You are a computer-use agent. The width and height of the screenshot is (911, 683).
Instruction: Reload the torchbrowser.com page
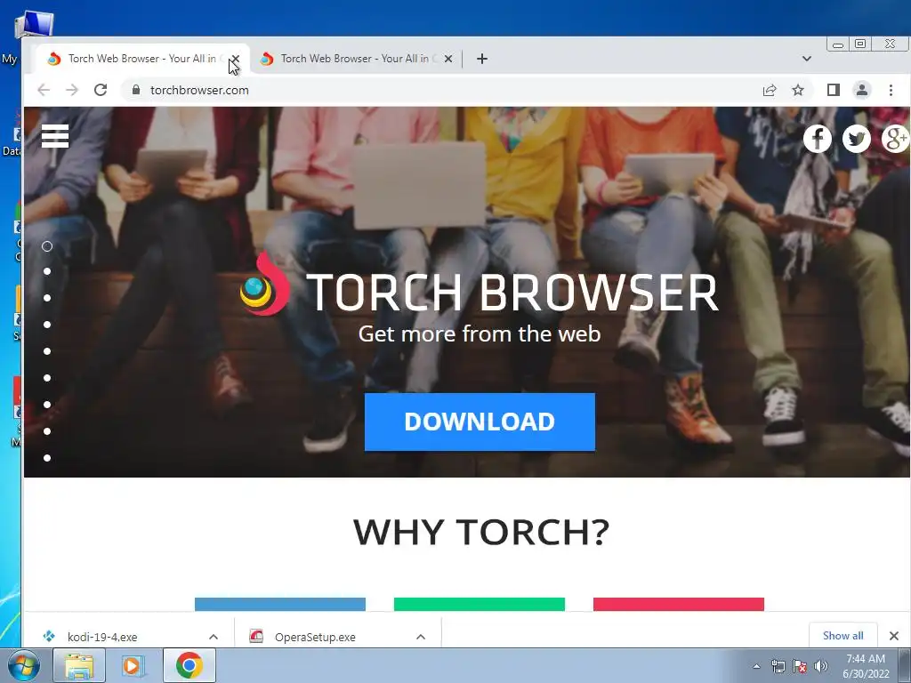[x=101, y=90]
